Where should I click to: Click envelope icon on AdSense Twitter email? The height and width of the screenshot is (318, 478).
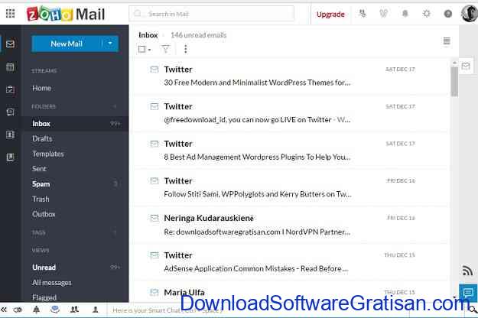pyautogui.click(x=154, y=255)
